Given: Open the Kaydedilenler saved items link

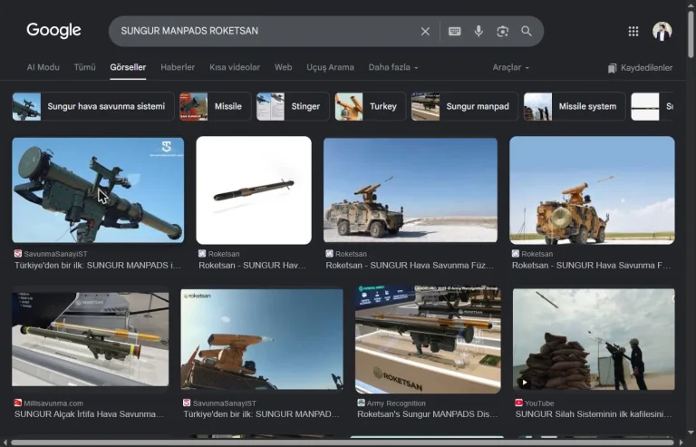Looking at the screenshot, I should [x=640, y=68].
